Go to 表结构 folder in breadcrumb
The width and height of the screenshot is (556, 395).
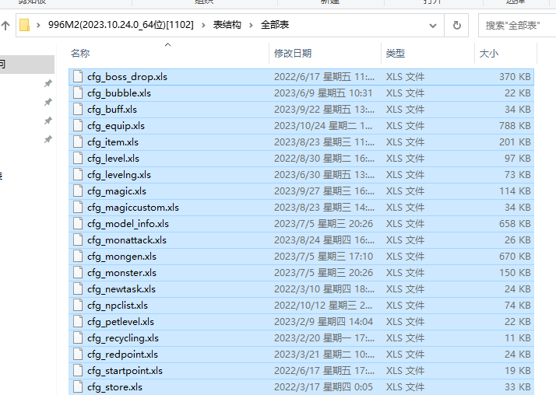click(x=227, y=25)
